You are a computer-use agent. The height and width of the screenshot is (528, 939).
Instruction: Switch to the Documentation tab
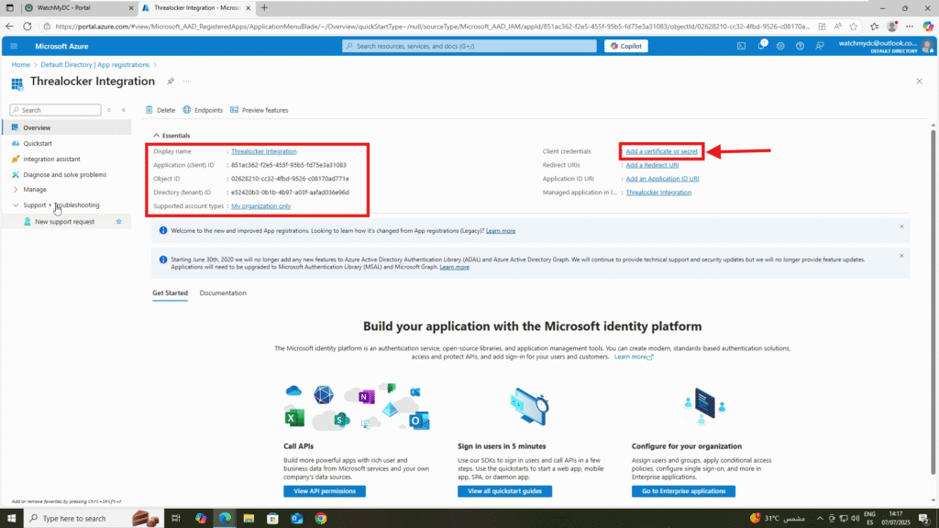(223, 293)
